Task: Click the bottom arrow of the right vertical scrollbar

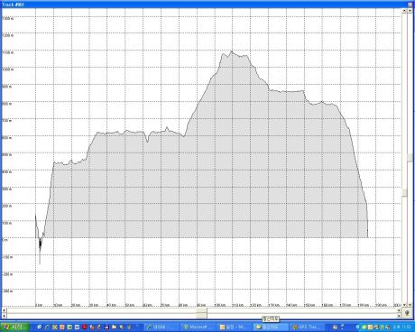Action: coord(410,305)
